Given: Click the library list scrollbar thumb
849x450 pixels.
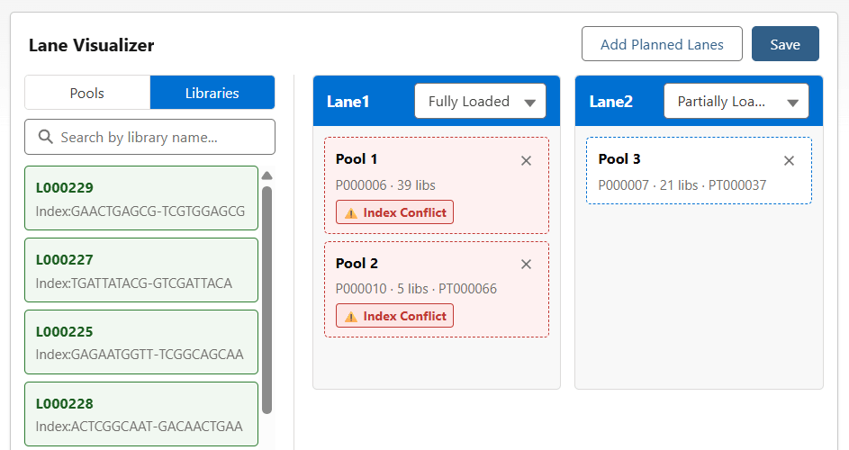Looking at the screenshot, I should coord(266,300).
